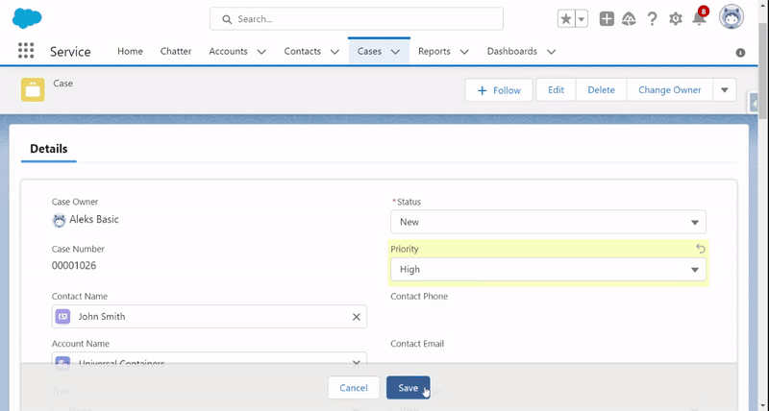The width and height of the screenshot is (769, 411).
Task: Open the Setup gear icon
Action: tap(676, 19)
